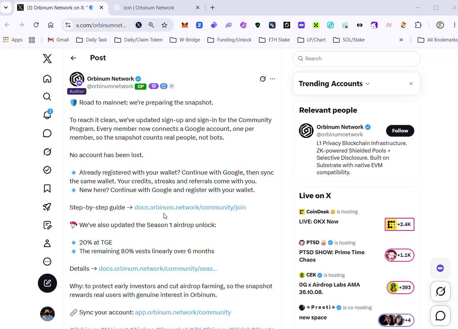This screenshot has width=458, height=329.
Task: Expand the Trending Accounts chevron
Action: (x=368, y=84)
